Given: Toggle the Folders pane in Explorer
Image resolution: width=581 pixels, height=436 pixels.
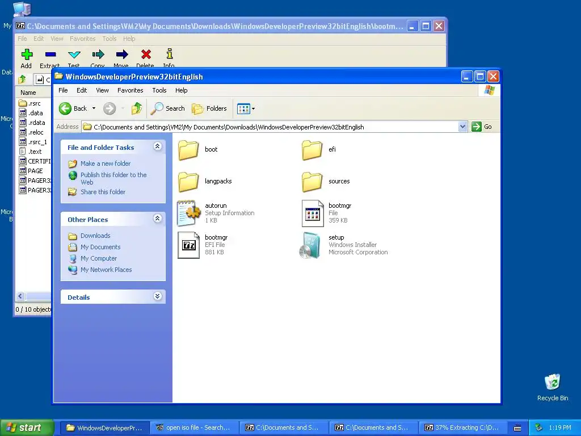Looking at the screenshot, I should coord(209,108).
